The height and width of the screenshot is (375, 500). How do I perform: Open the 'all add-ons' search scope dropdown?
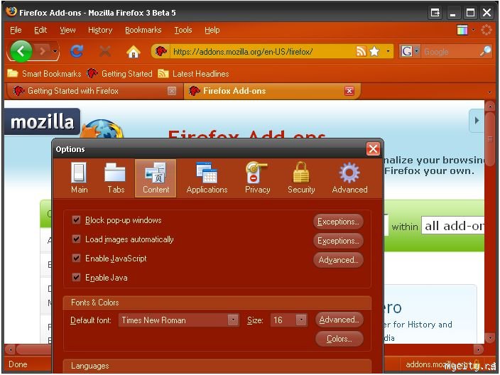[x=453, y=226]
